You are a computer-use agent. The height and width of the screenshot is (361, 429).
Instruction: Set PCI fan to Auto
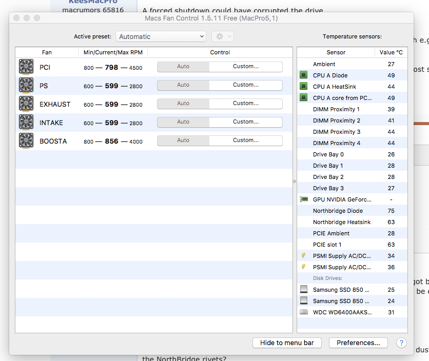point(183,67)
